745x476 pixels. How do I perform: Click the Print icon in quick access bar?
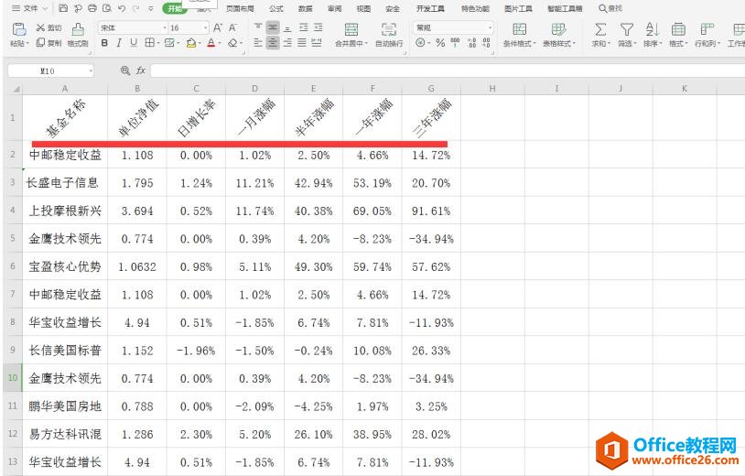pos(92,8)
